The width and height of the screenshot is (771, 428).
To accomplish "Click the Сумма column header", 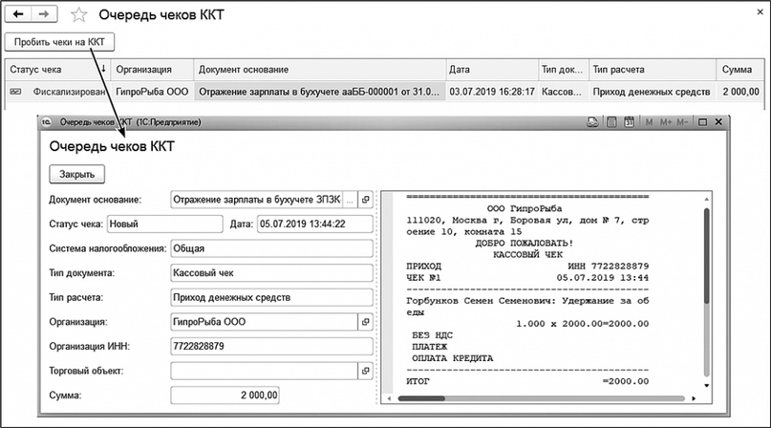I will 739,70.
